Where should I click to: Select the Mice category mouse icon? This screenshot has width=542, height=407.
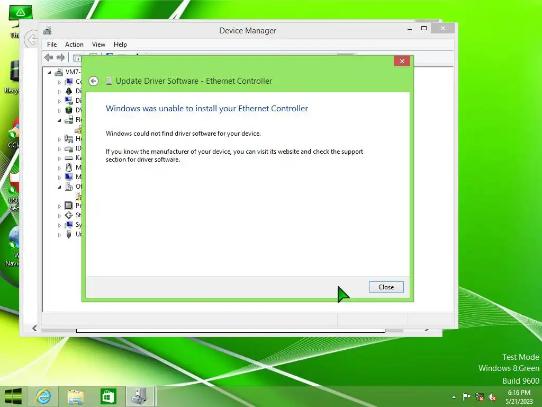[69, 167]
